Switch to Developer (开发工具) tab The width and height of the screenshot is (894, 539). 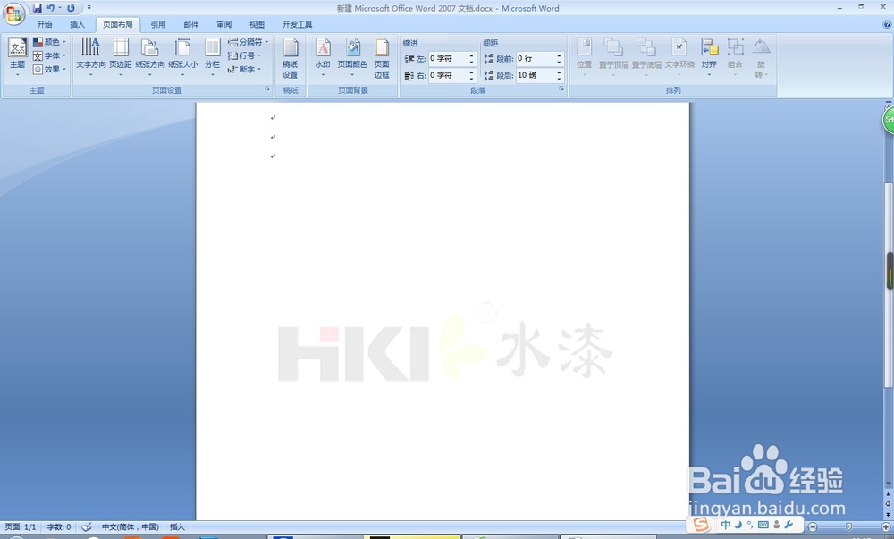297,24
